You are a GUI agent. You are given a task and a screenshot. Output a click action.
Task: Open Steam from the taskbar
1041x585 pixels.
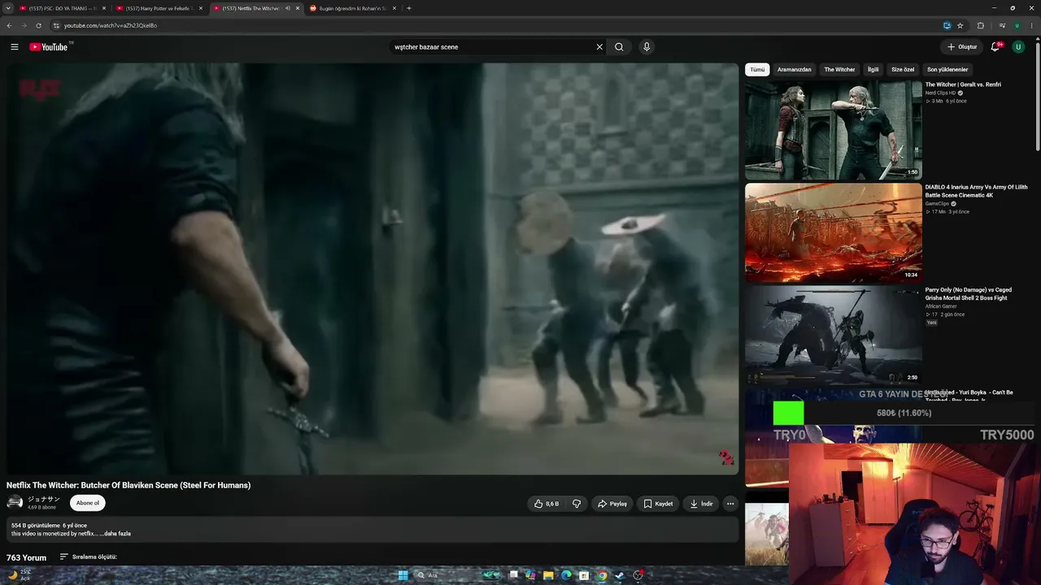pos(620,575)
